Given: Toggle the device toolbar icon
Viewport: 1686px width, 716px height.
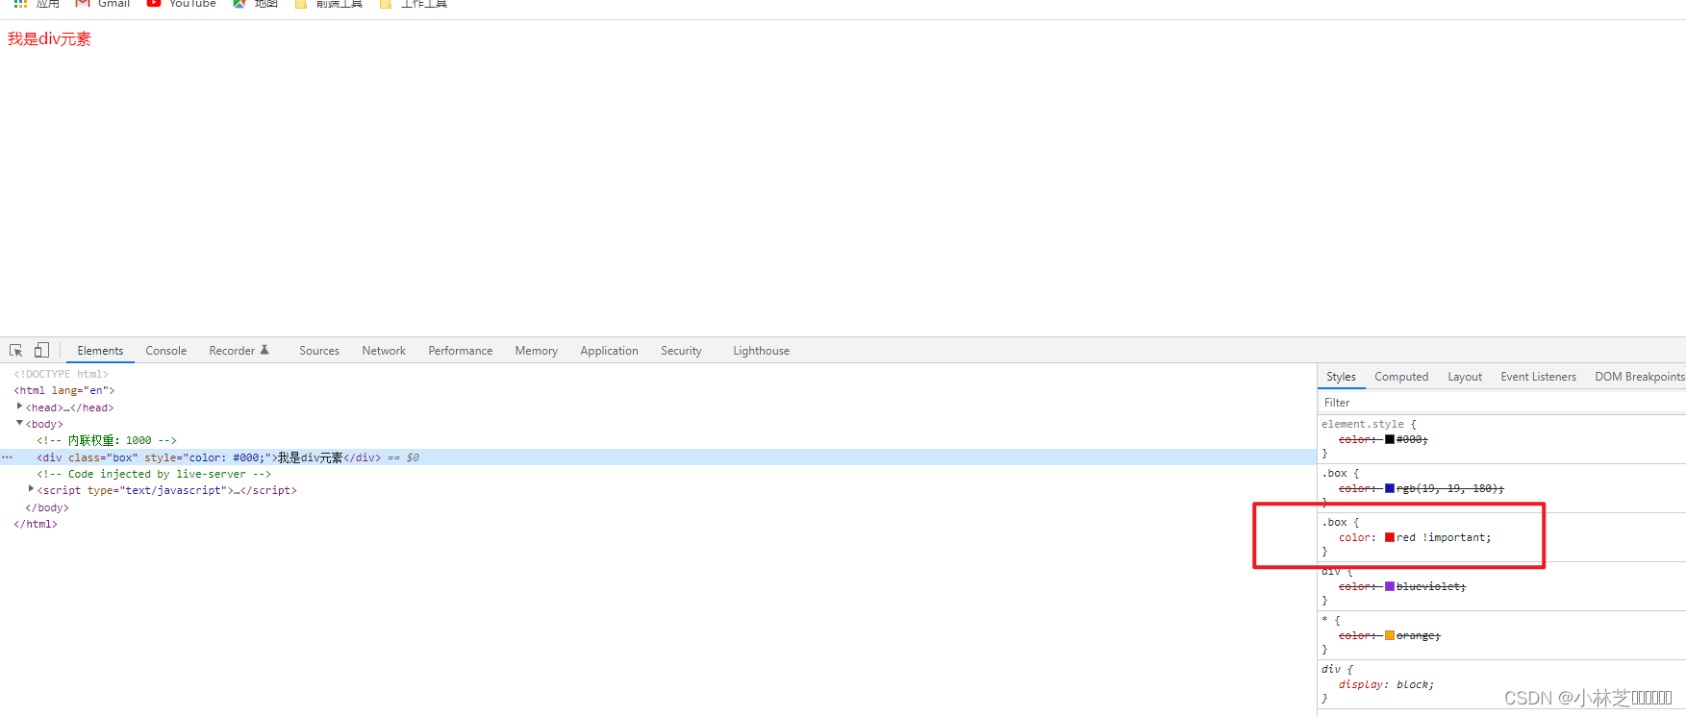Looking at the screenshot, I should click(41, 350).
